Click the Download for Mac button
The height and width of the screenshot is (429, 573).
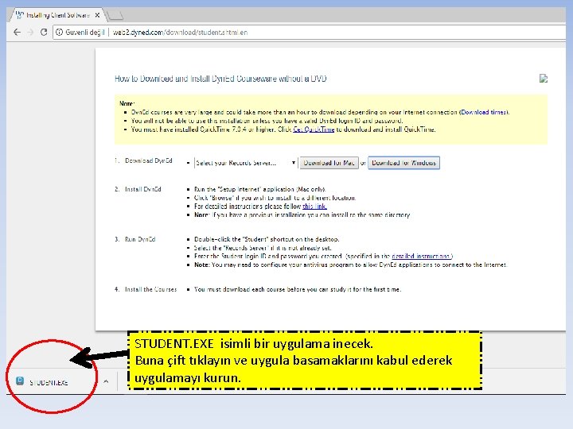[329, 163]
